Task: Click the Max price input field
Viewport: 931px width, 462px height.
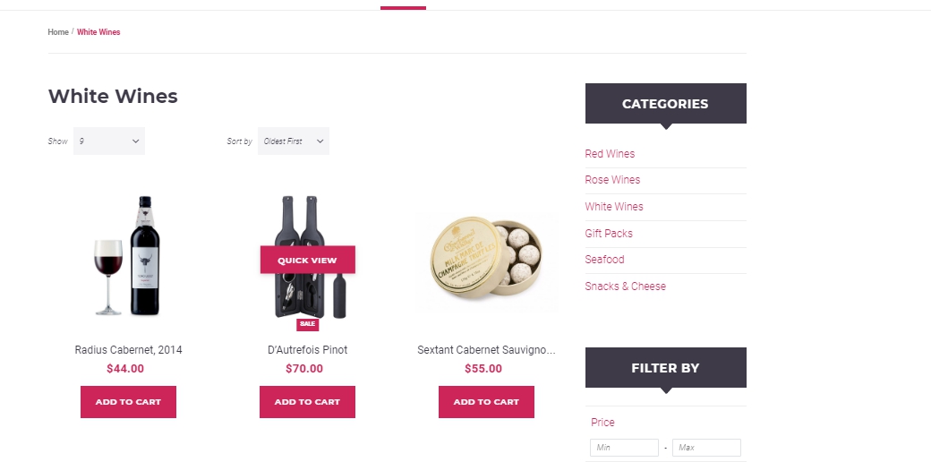Action: 706,448
